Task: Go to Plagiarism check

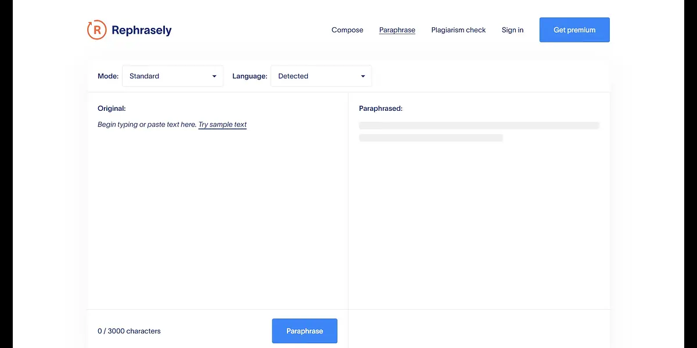Action: coord(458,30)
